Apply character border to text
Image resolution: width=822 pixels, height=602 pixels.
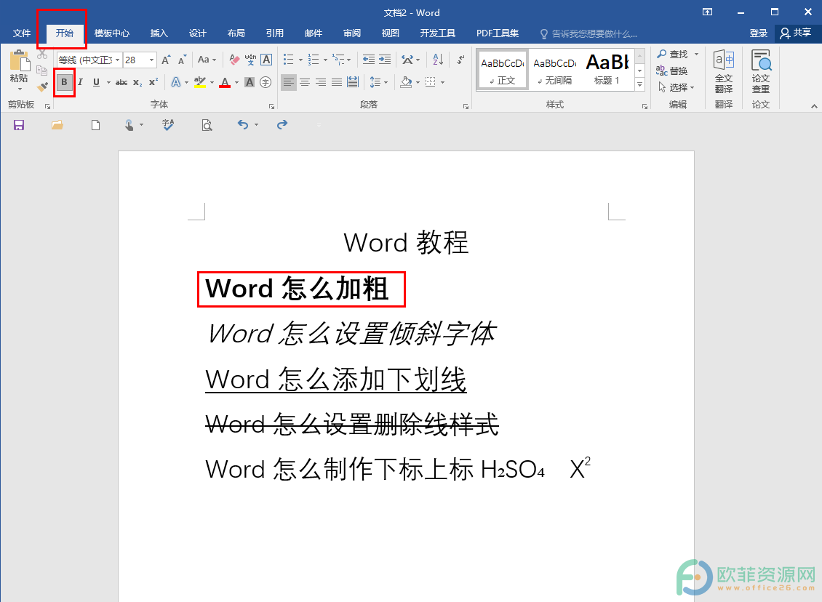pos(266,60)
